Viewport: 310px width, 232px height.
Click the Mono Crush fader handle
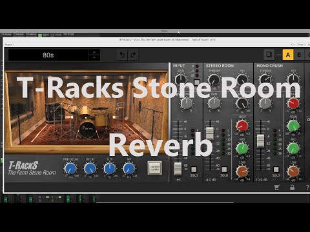point(261,141)
